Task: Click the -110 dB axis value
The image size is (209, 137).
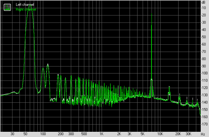Action: (x=205, y=81)
